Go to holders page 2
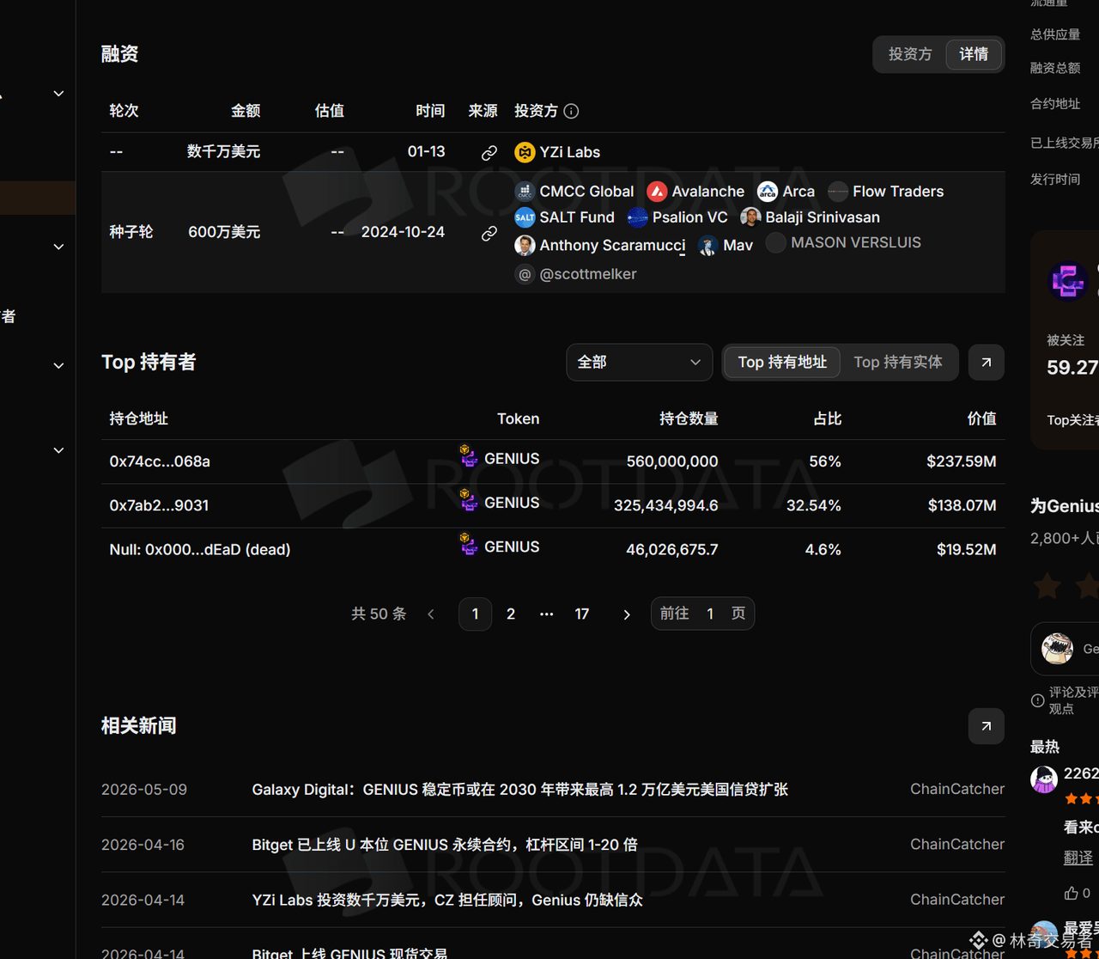The height and width of the screenshot is (959, 1099). point(511,614)
